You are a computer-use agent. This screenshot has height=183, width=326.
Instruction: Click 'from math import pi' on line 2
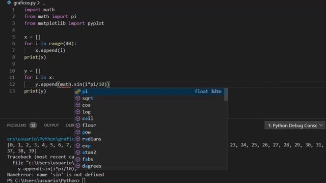(50, 17)
